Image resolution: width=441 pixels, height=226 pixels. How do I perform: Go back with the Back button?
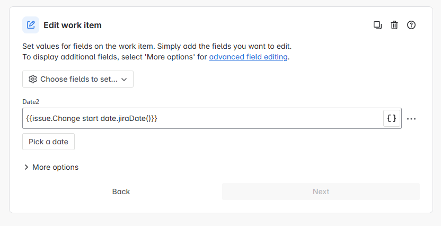pos(121,192)
